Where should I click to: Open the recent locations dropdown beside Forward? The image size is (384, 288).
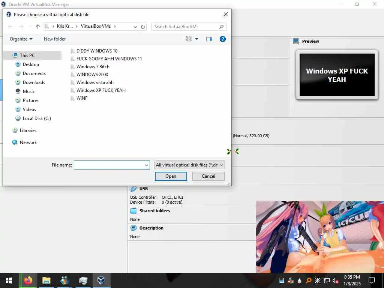[30, 27]
